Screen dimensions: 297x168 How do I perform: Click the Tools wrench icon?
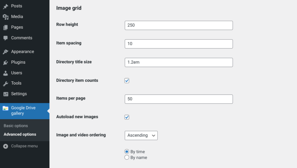(x=6, y=83)
